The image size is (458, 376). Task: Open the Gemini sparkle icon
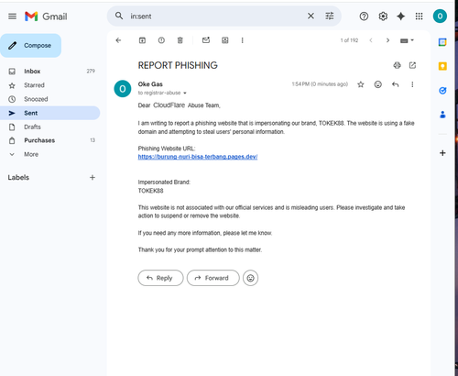tap(401, 17)
